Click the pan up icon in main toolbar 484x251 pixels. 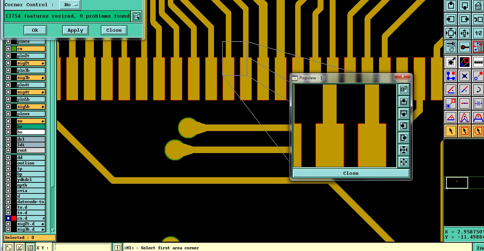click(451, 6)
